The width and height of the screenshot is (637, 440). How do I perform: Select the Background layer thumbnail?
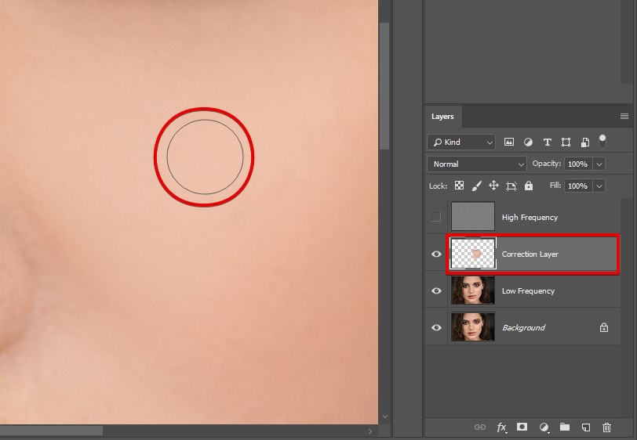click(x=472, y=327)
